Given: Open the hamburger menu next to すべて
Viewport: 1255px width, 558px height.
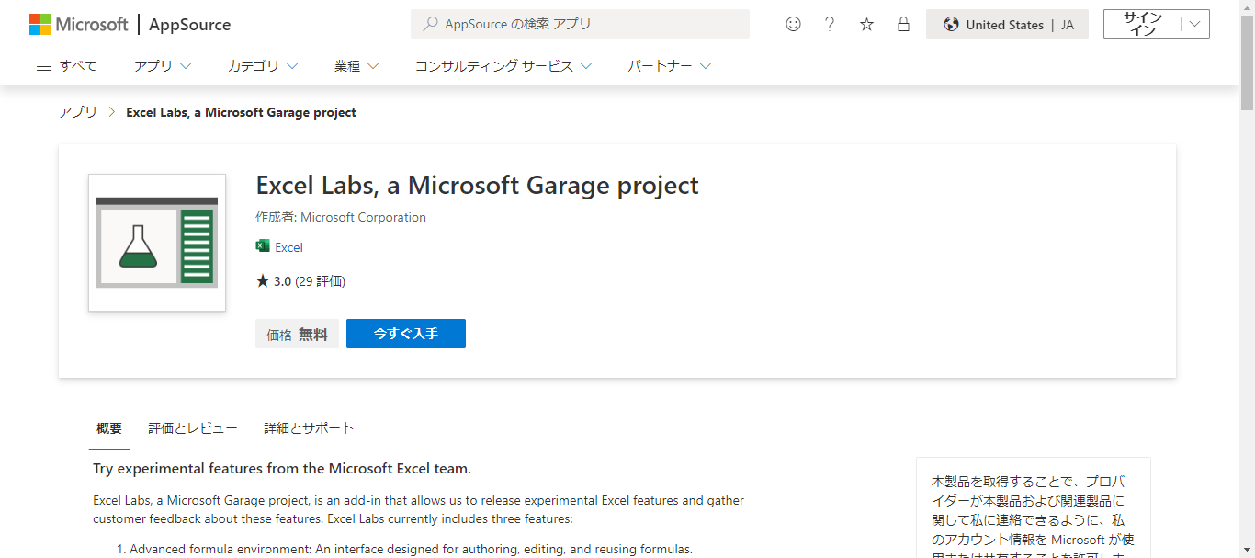Looking at the screenshot, I should coord(43,65).
